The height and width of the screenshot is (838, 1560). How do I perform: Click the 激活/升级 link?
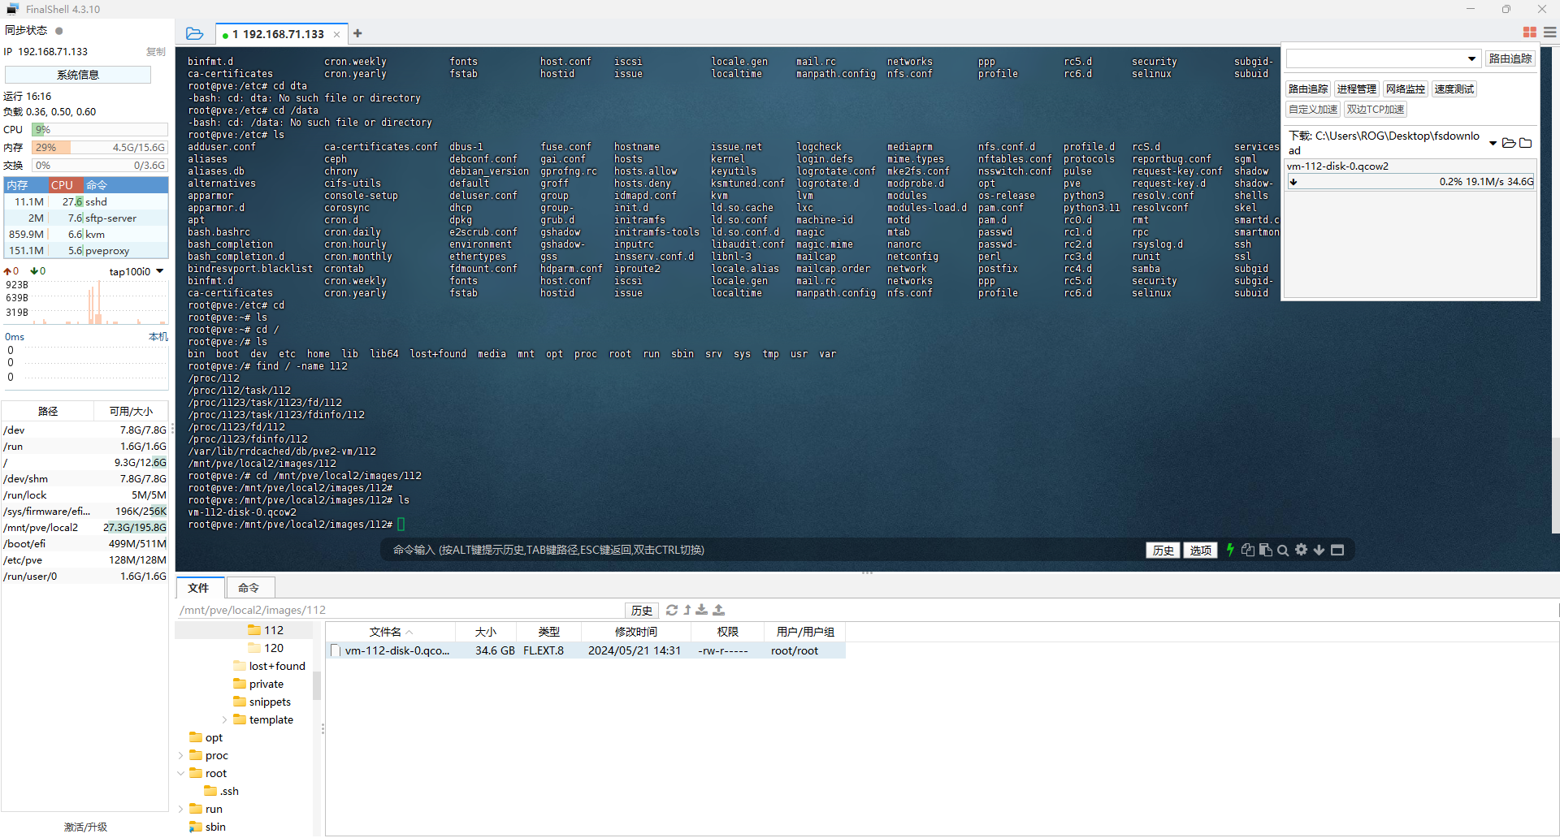(85, 827)
